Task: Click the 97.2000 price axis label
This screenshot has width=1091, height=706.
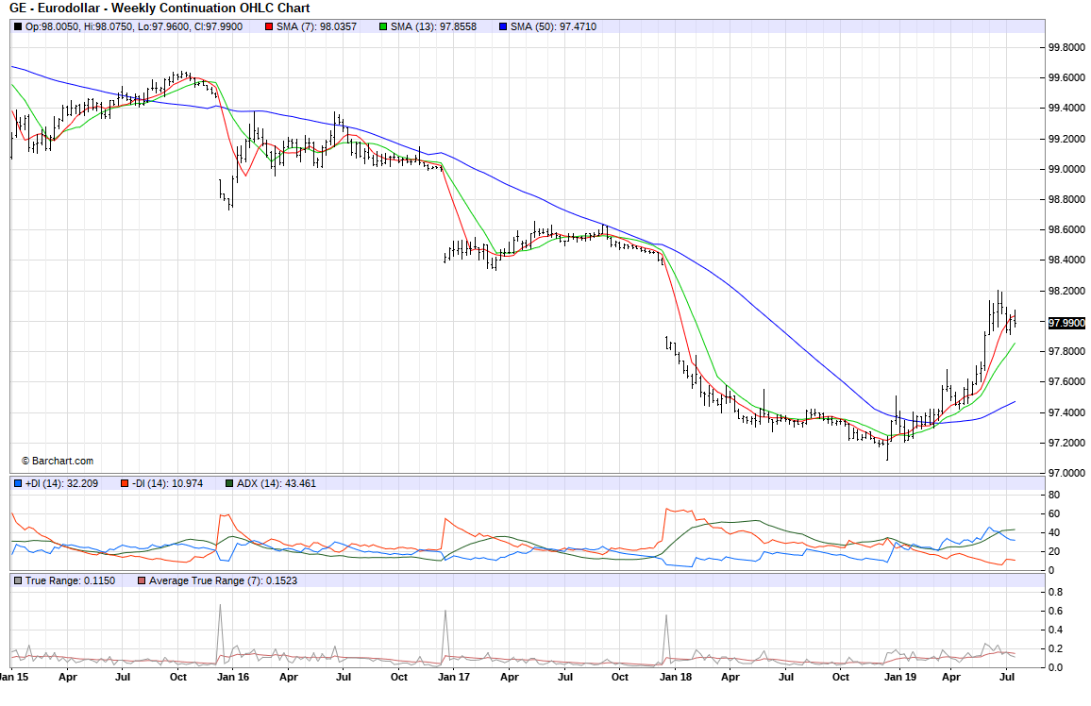Action: click(1066, 443)
